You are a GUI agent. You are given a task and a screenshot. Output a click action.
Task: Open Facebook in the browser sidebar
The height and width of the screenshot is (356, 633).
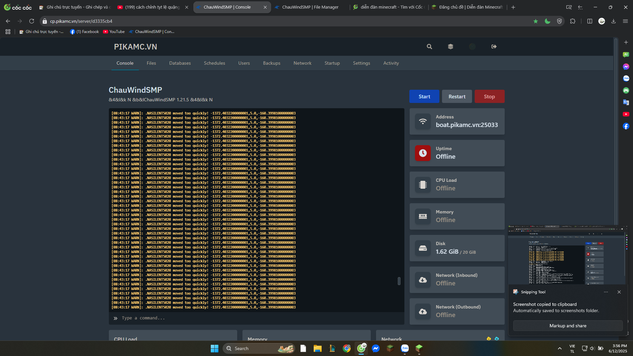coord(626,126)
